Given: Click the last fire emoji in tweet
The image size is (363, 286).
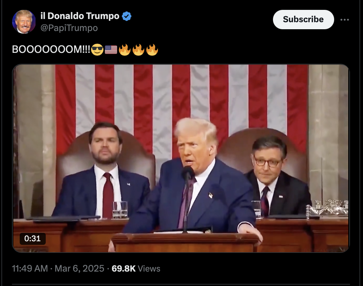Looking at the screenshot, I should [x=152, y=50].
